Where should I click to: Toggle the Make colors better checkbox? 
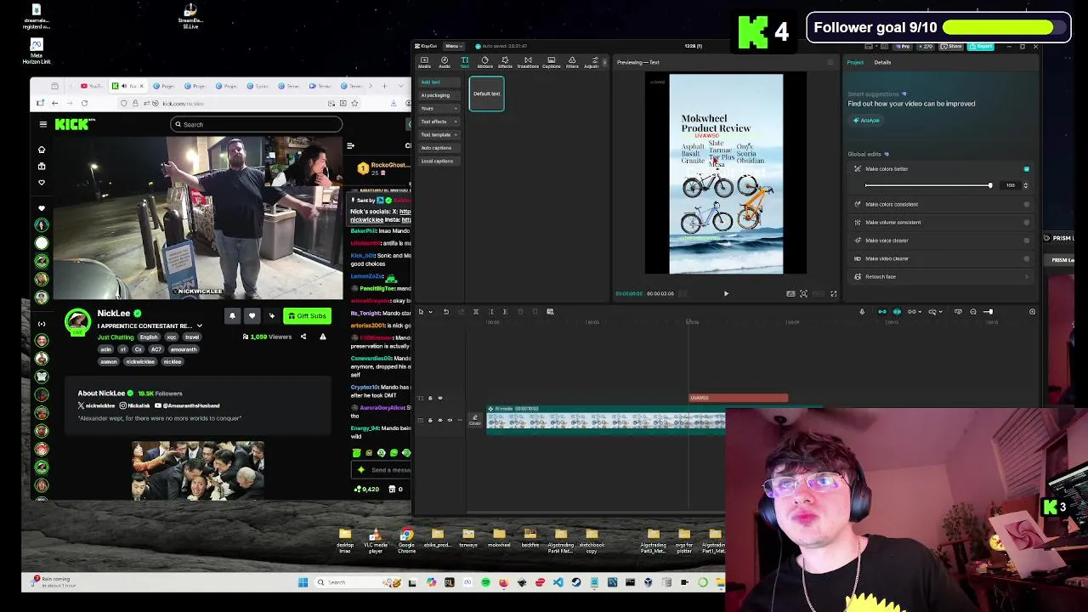click(1027, 169)
